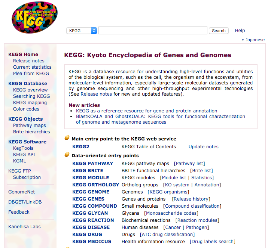Switch to the Japanese version
The image size is (274, 248).
click(255, 40)
